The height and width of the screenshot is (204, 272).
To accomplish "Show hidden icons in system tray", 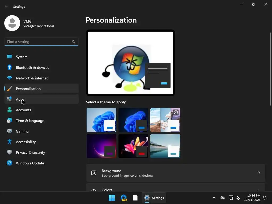I will (214, 198).
